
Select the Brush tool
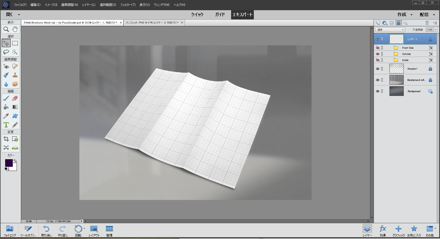[x=6, y=98]
